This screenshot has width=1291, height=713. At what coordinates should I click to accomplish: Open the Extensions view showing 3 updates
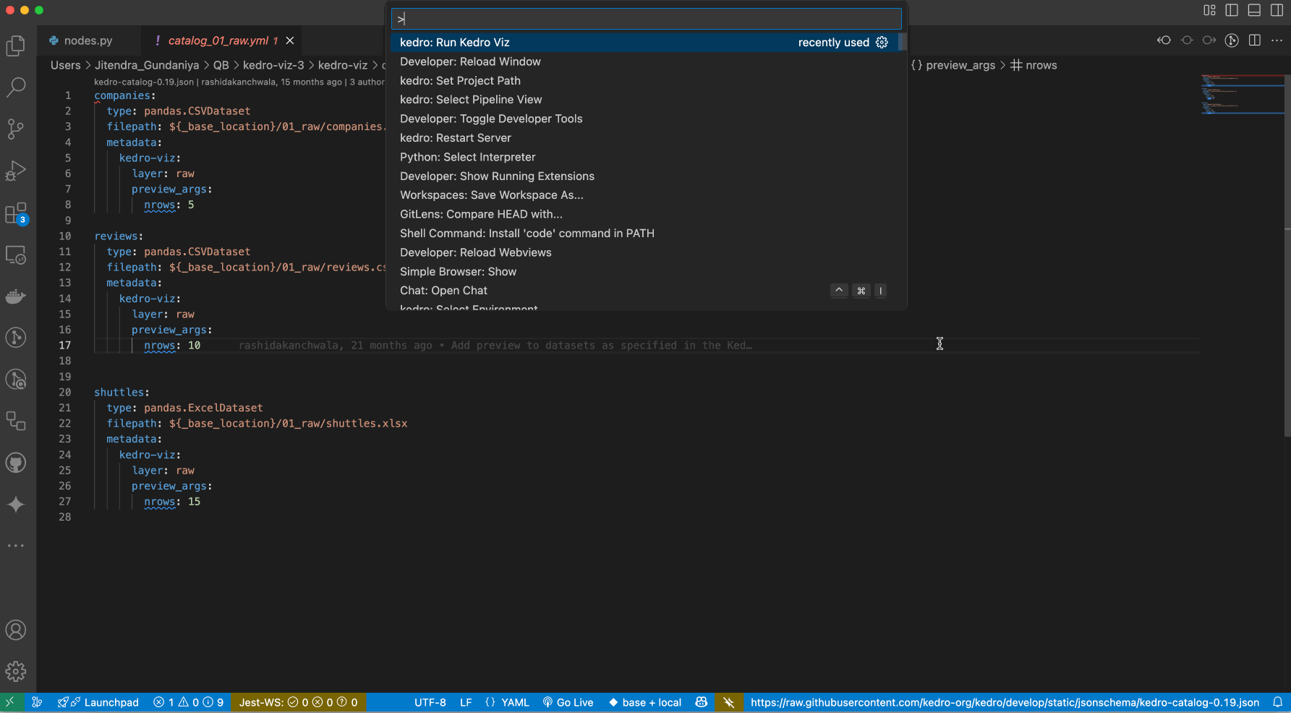(x=16, y=213)
